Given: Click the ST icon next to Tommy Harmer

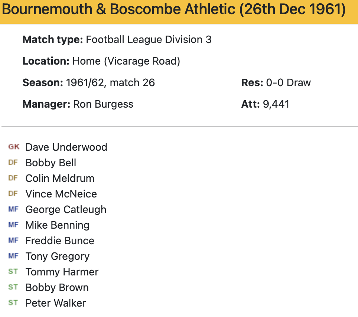Looking at the screenshot, I should coord(13,272).
